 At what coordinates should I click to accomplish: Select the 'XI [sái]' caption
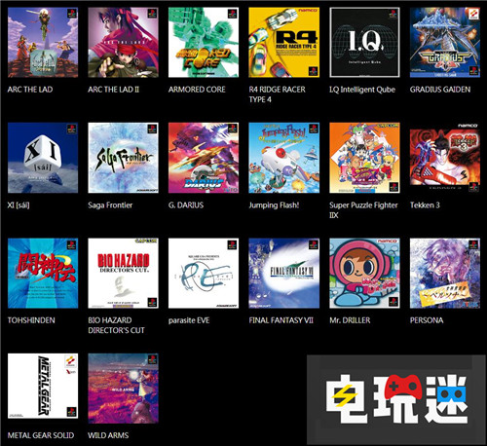19,205
